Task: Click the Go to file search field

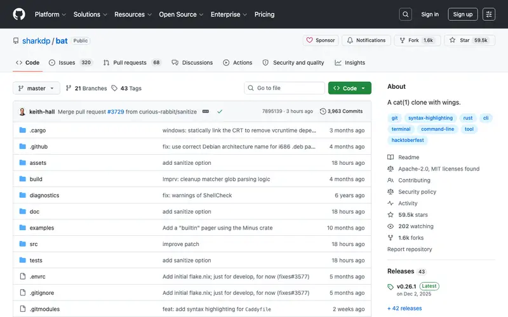Action: pyautogui.click(x=284, y=88)
